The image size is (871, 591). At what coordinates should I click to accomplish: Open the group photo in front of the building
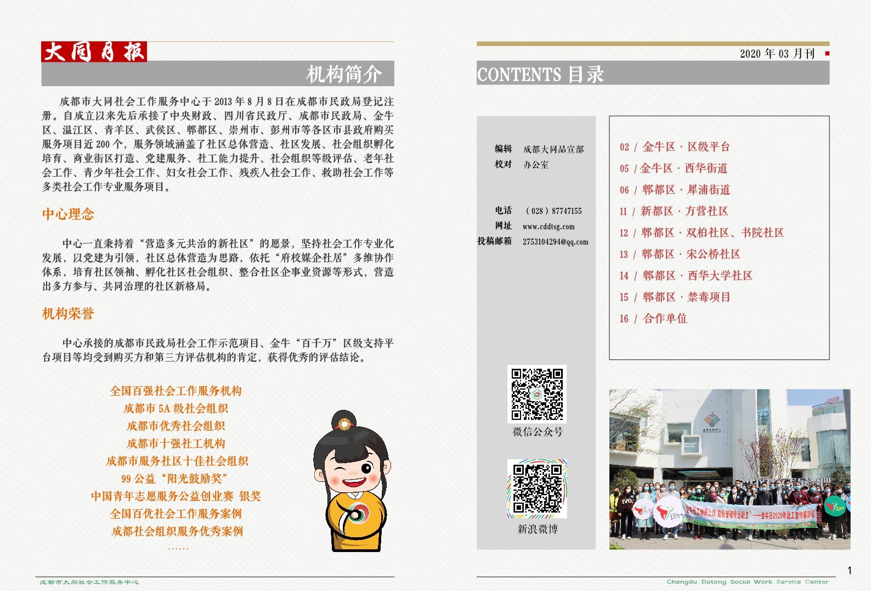click(729, 469)
